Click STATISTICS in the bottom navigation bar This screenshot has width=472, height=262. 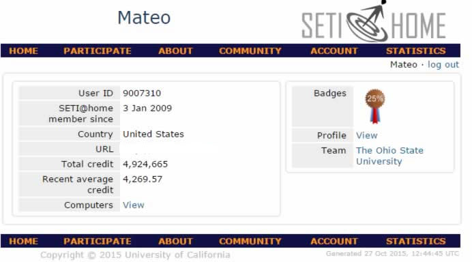416,242
